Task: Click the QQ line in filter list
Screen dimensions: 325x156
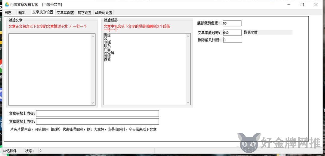Action: click(106, 39)
